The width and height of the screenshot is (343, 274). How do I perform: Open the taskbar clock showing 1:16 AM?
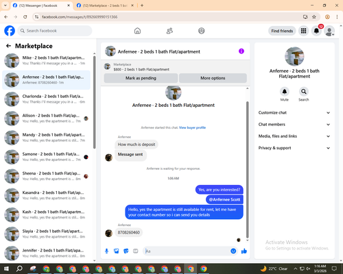[320, 269]
